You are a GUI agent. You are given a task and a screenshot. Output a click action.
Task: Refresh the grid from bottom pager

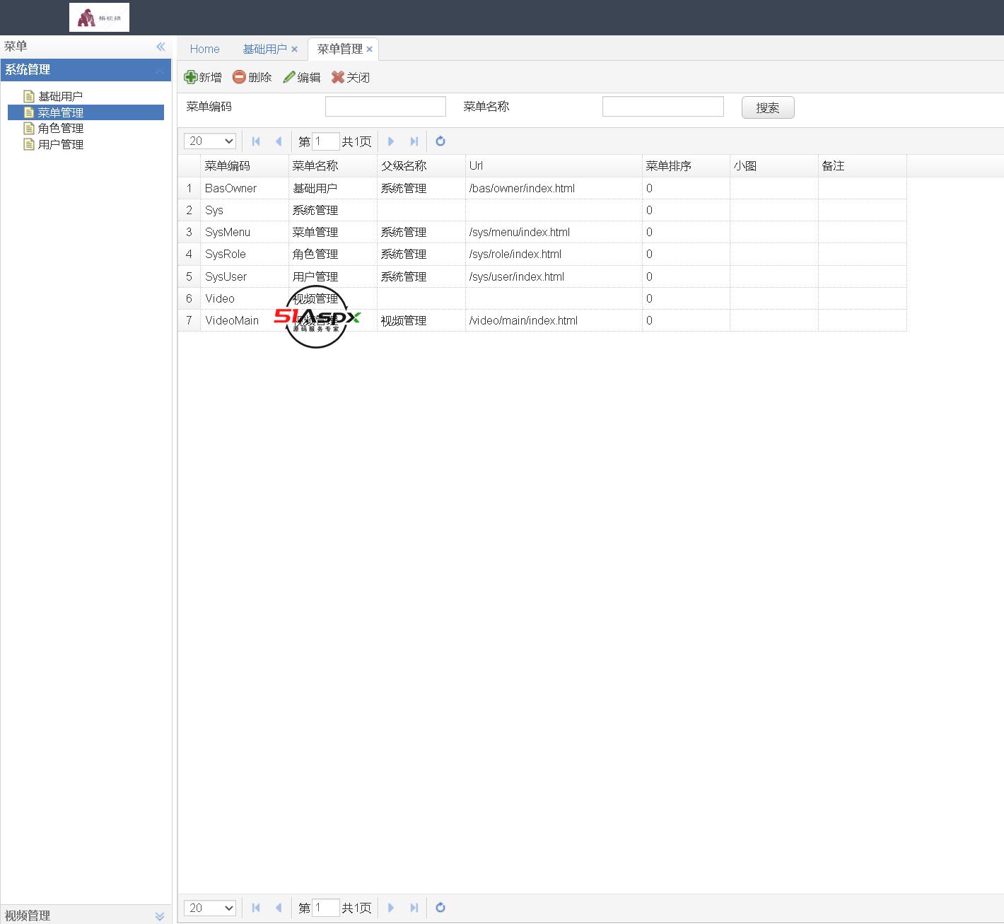pyautogui.click(x=440, y=908)
